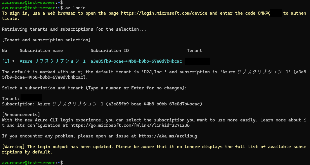310x165 pixels.
Task: Click the 'Subscription name' column header
Action: pyautogui.click(x=41, y=51)
